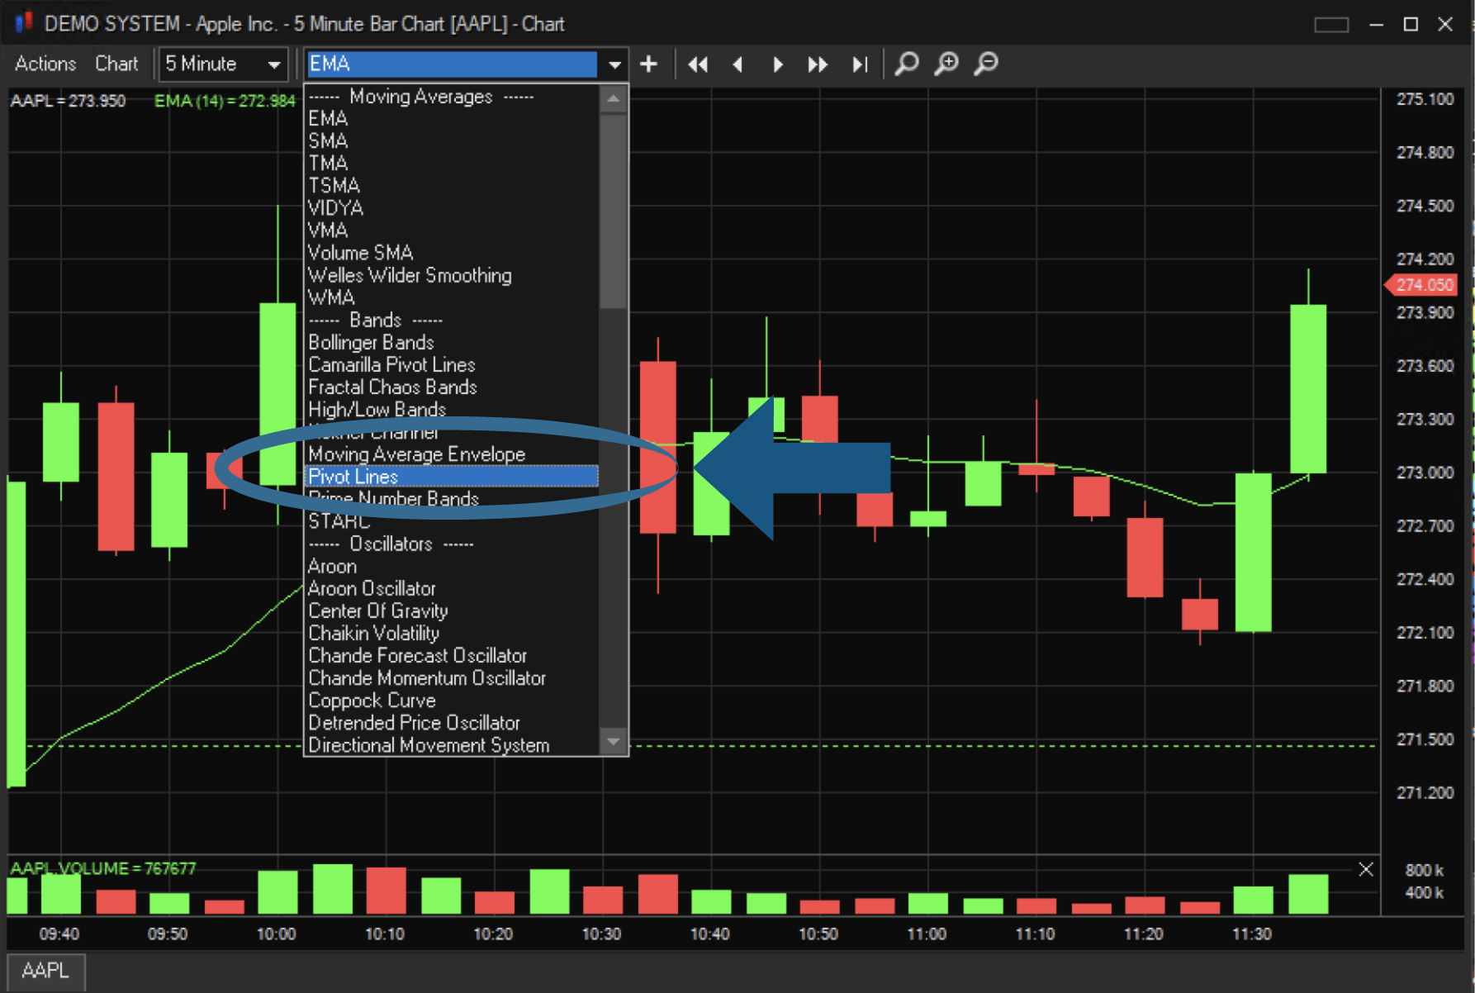Switch to the AAPL tab
This screenshot has height=993, width=1475.
click(x=45, y=970)
